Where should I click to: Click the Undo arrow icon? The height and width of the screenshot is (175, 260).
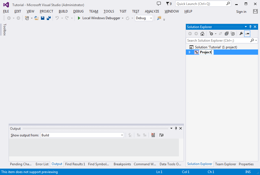[x=57, y=18]
